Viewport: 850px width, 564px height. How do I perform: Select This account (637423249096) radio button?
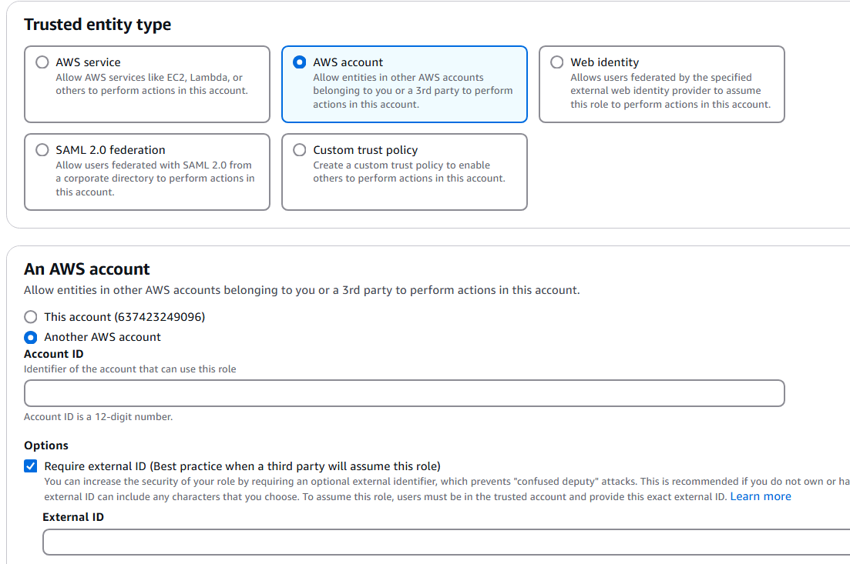pyautogui.click(x=30, y=317)
